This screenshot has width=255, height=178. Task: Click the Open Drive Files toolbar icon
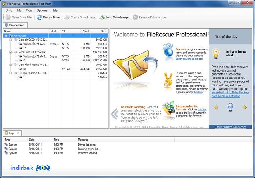tap(8, 17)
